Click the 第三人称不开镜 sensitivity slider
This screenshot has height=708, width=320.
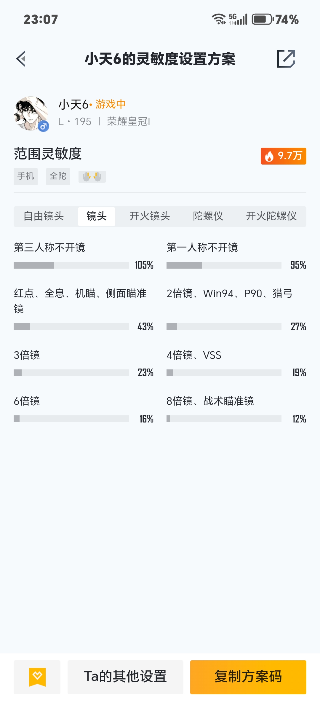(x=71, y=265)
